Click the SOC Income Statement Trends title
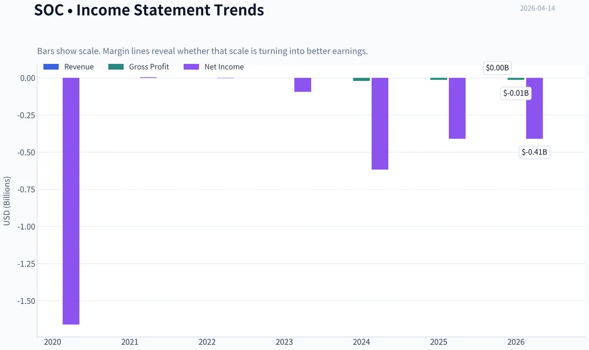 pos(149,10)
